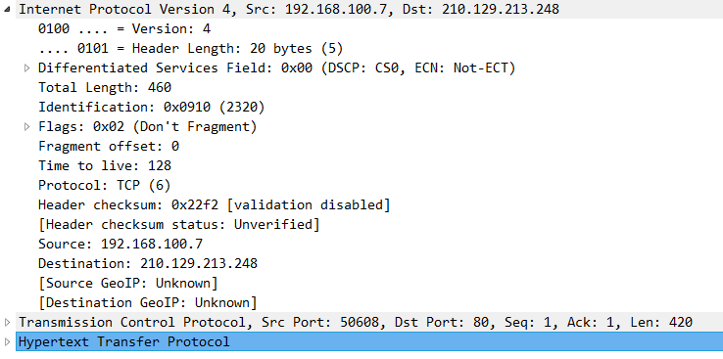Select the Destination GeoIP: Unknown row
Screen dimensions: 723x359
click(x=148, y=303)
